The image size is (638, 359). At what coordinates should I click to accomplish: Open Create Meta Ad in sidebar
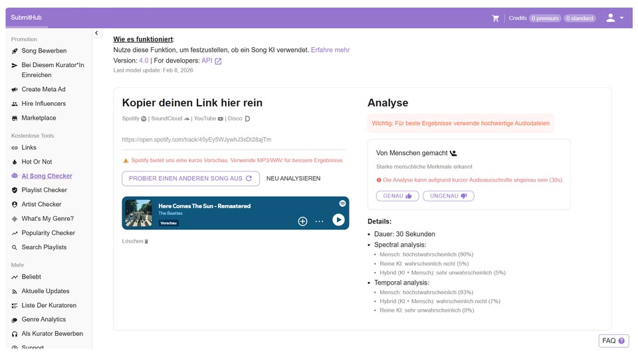[43, 89]
